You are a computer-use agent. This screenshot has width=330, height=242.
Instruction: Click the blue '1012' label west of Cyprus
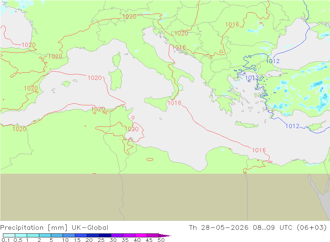point(292,126)
